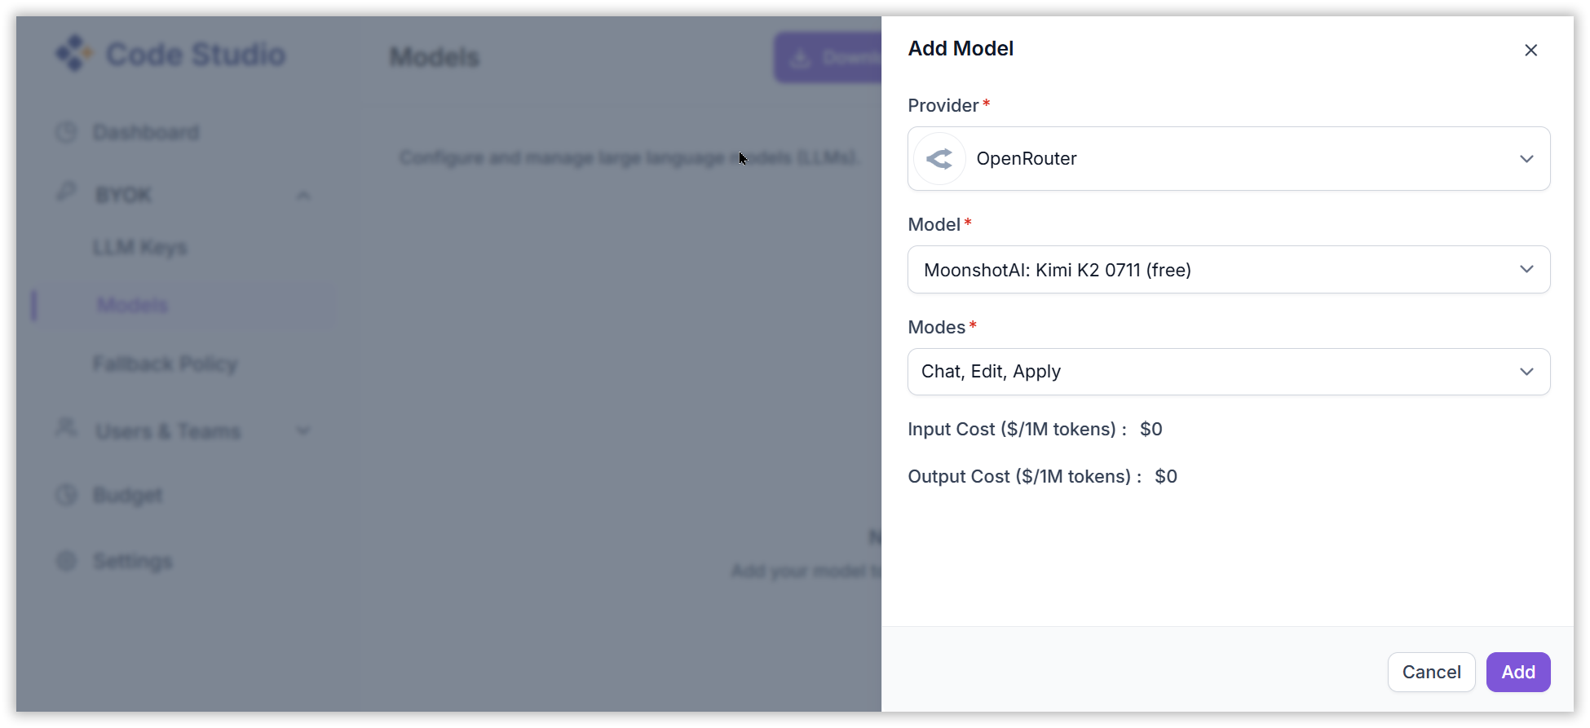The height and width of the screenshot is (728, 1590).
Task: Click the Cancel button
Action: (x=1431, y=673)
